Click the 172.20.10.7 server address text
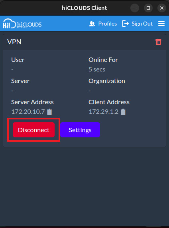Viewport: 169px width, 228px height. (28, 112)
